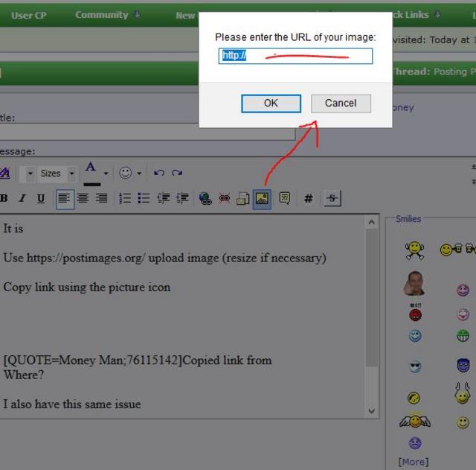Insert the angel winged smiley
The height and width of the screenshot is (470, 476).
coord(415,422)
